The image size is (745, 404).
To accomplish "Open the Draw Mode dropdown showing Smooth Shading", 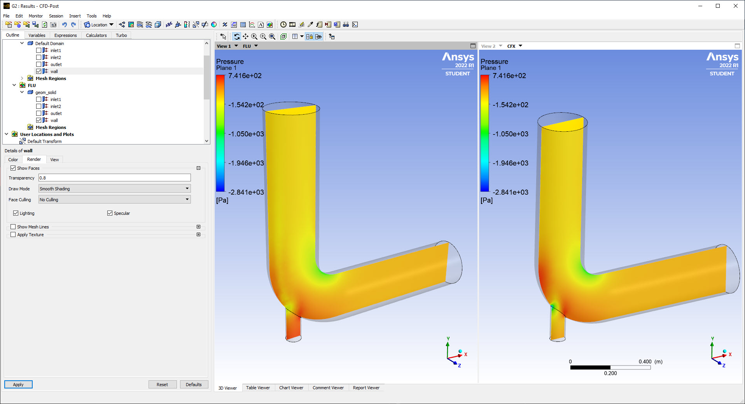I will point(114,188).
